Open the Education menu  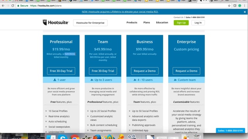tap(162, 22)
